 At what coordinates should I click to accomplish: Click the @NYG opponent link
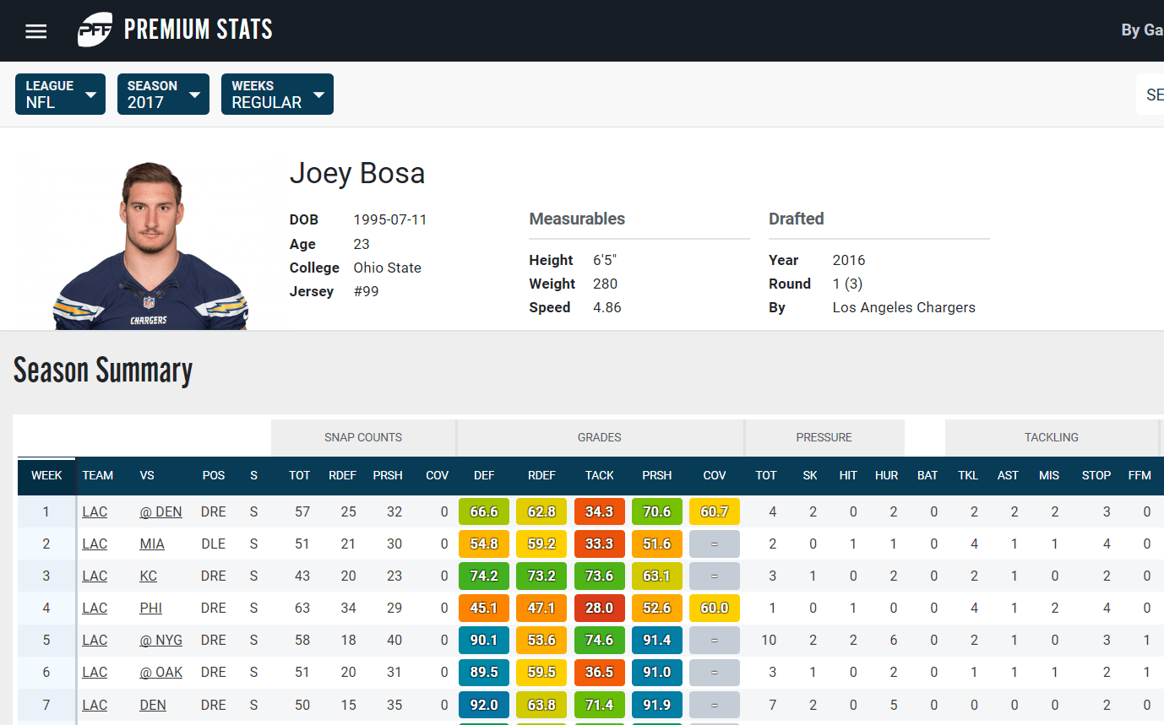160,640
